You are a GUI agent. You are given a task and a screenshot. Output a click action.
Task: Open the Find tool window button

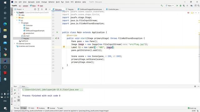click(17, 108)
